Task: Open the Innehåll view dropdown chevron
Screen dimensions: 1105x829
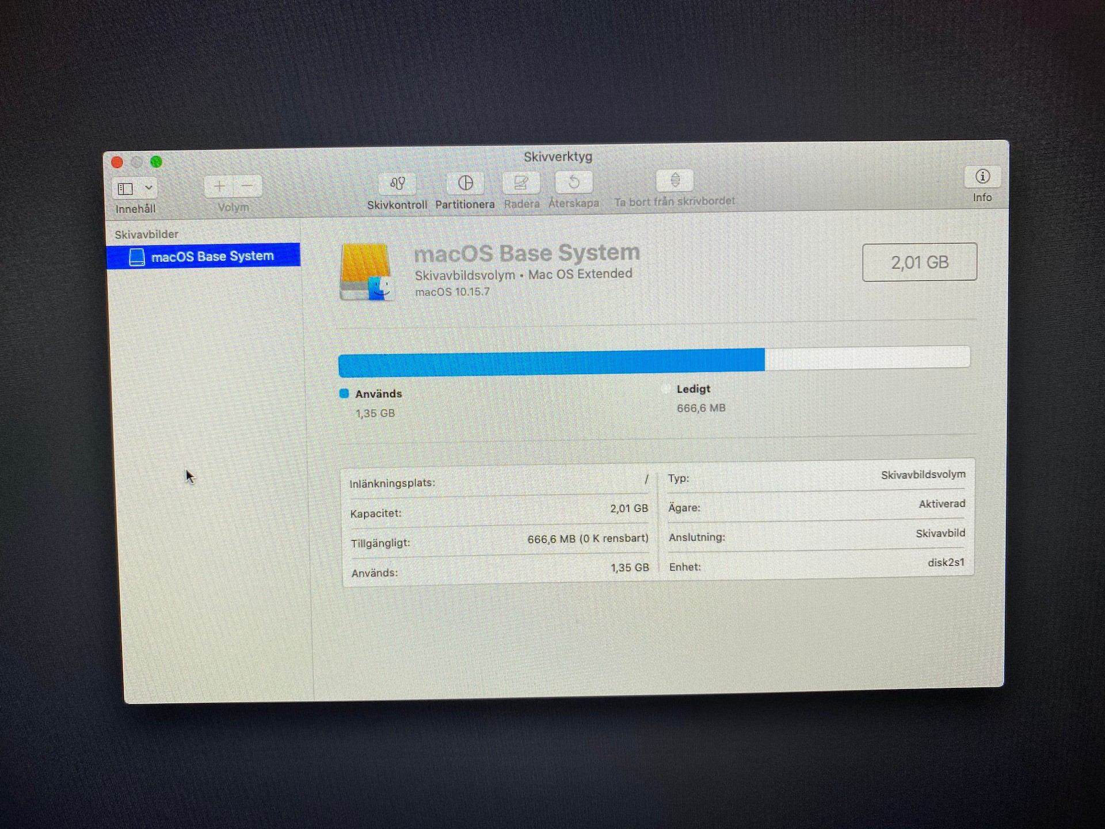Action: click(148, 188)
